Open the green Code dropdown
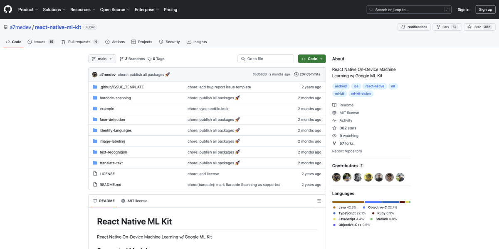The height and width of the screenshot is (249, 499). click(x=311, y=59)
